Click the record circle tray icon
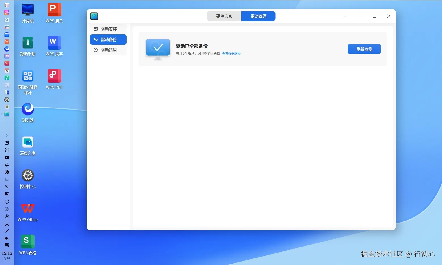 pos(7,216)
